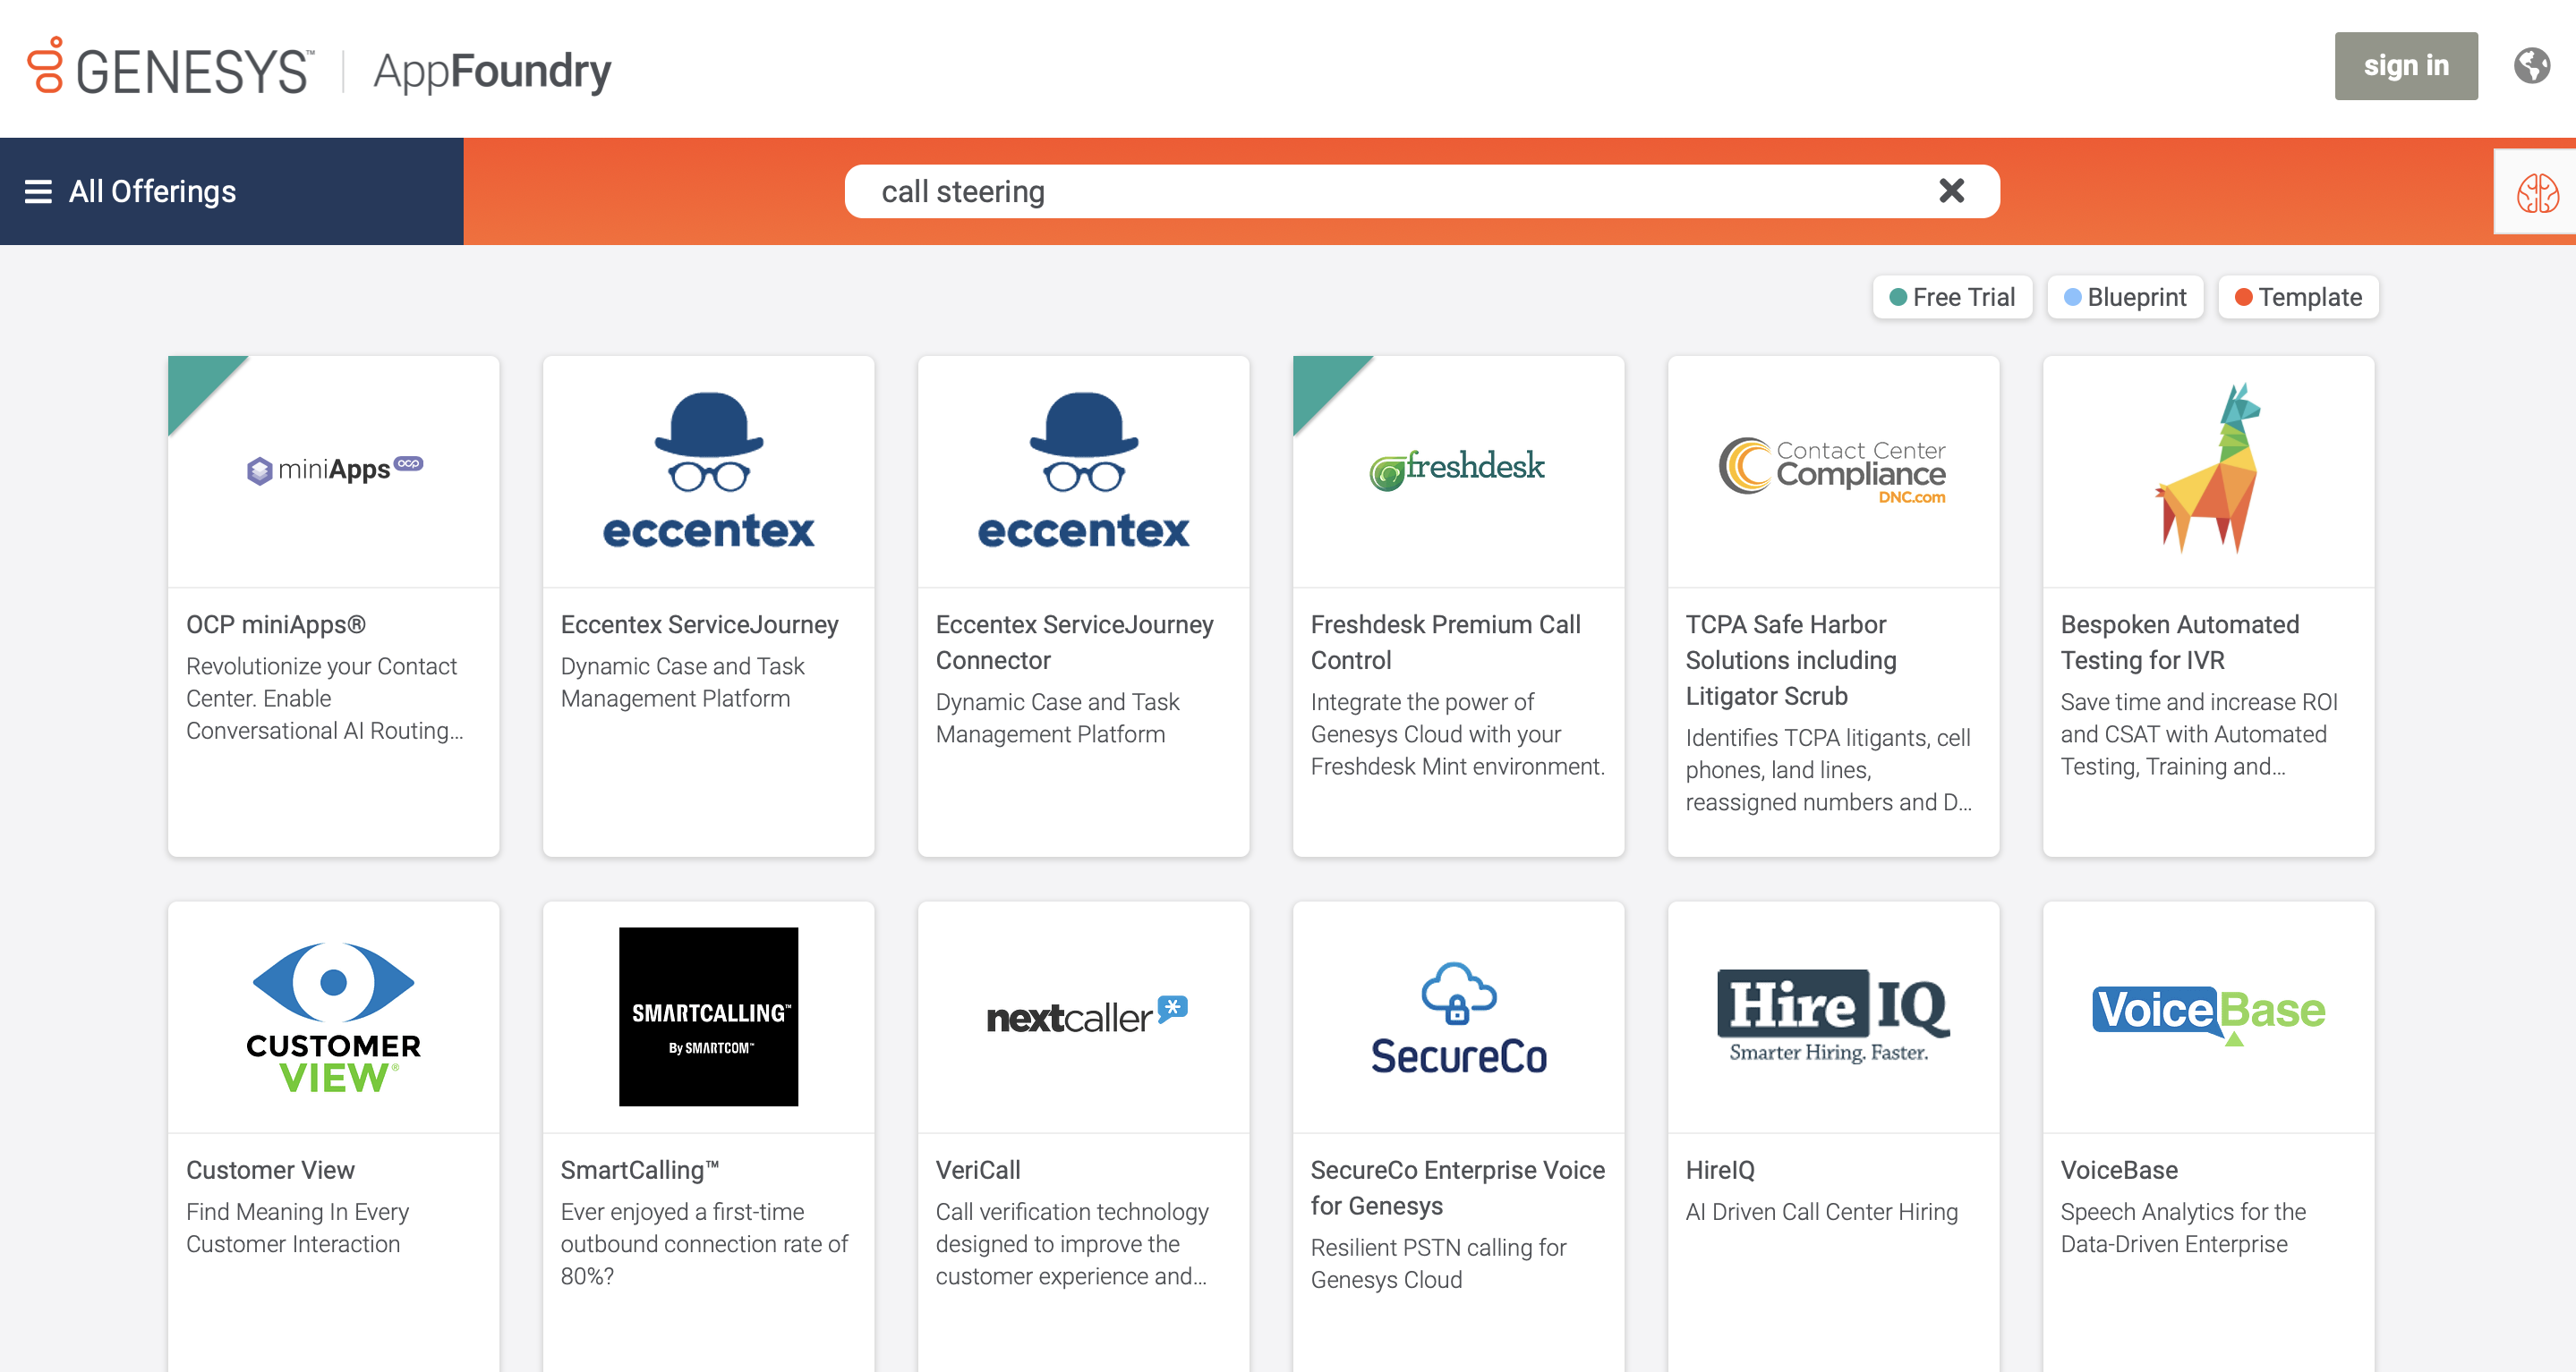Click text 'Save time and increase ROI and CSAT with Automated Testing, Training and…'
2576x1372 pixels.
click(x=2199, y=734)
